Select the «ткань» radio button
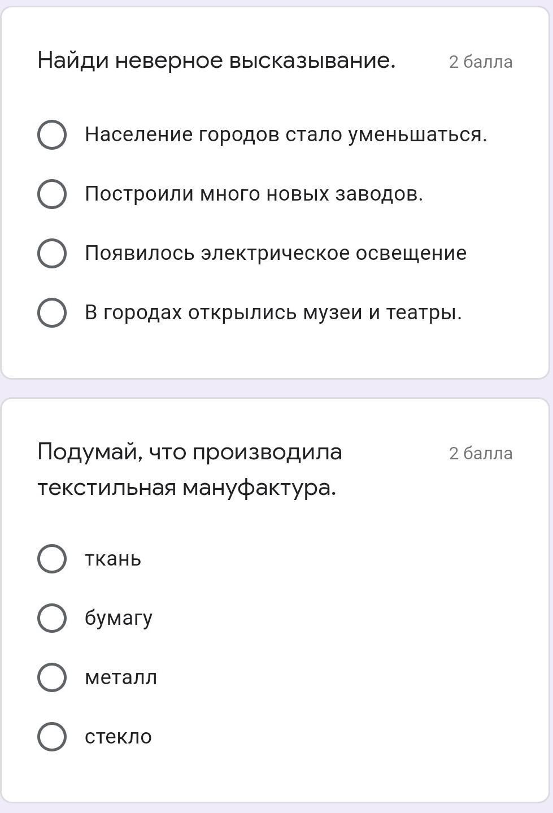Screen dimensions: 553x813 click(52, 559)
